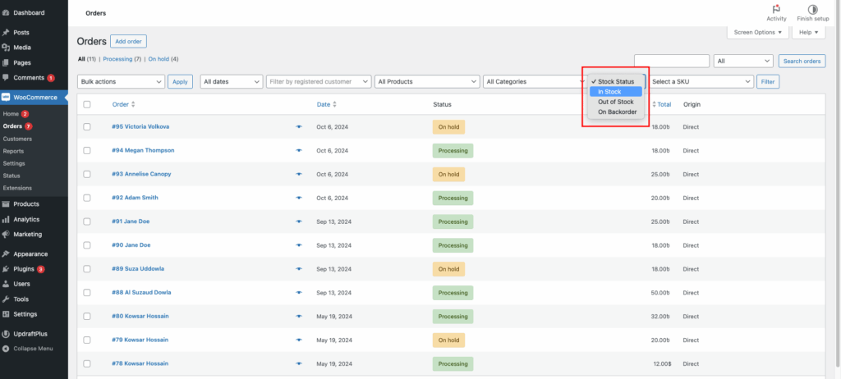Show Processing (7) orders
Screen dimensions: 841x379
click(122, 59)
